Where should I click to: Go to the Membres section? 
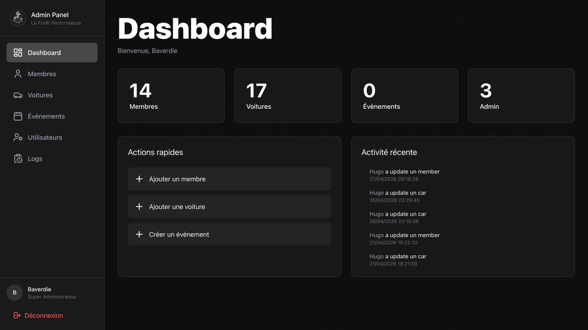point(52,74)
